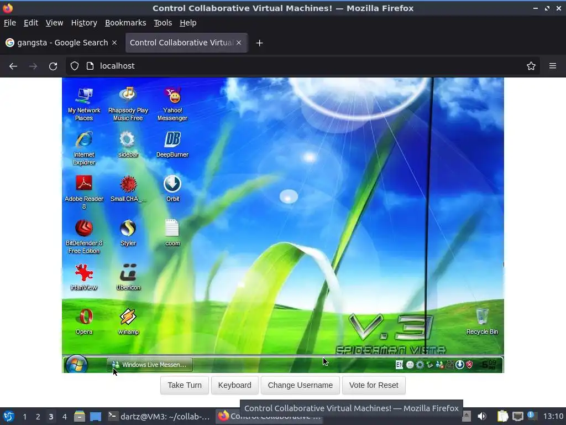Reload the current page
Screen dimensions: 566x425
pos(53,66)
